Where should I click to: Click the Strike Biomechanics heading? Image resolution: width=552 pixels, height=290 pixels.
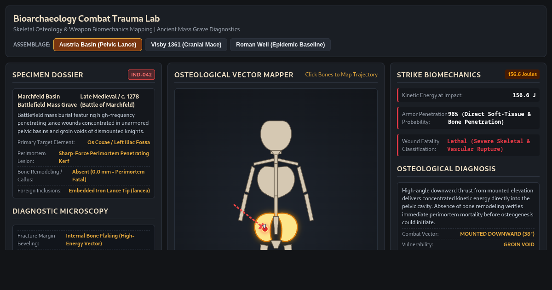coord(439,75)
